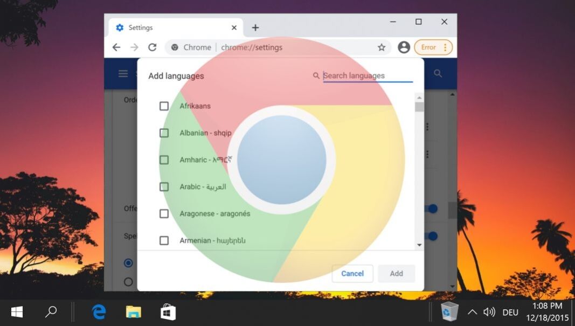
Task: Open a new tab with plus button
Action: click(255, 27)
